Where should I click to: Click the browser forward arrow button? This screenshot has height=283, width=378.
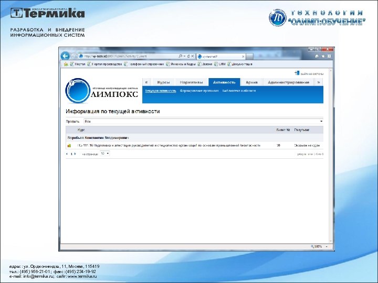point(74,56)
